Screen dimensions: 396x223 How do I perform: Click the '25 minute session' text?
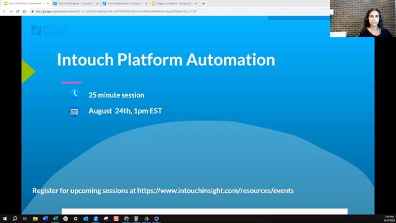pyautogui.click(x=116, y=95)
